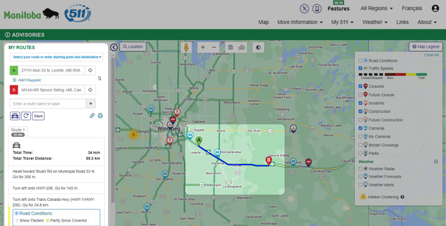This screenshot has width=446, height=226.
Task: Reset the route with refresh icon
Action: click(26, 116)
